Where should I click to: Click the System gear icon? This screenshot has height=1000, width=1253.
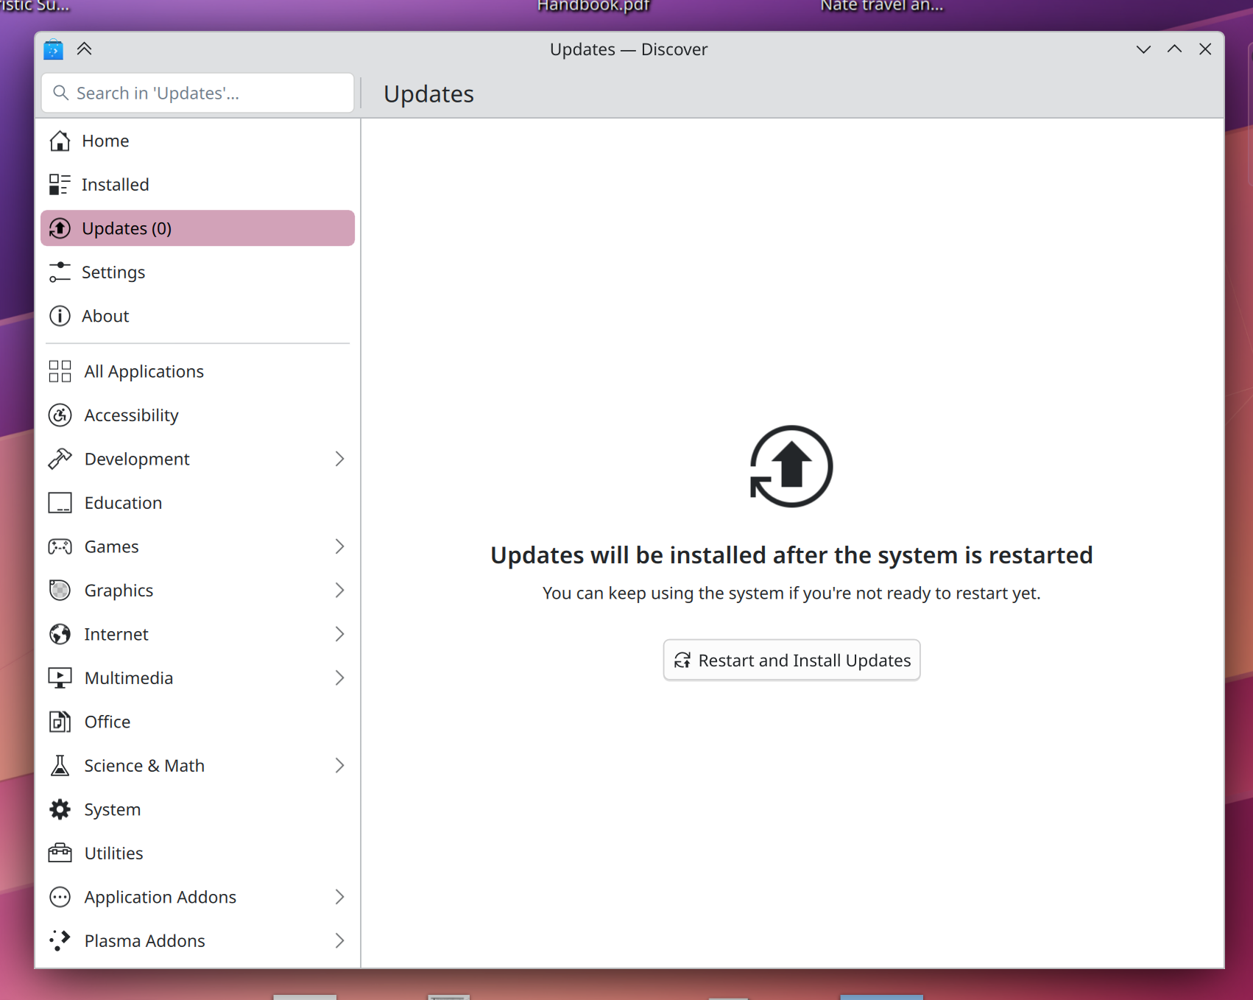click(x=60, y=809)
